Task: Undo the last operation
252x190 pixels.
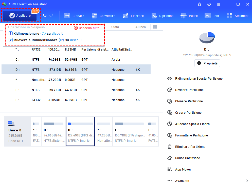Action: pyautogui.click(x=45, y=16)
